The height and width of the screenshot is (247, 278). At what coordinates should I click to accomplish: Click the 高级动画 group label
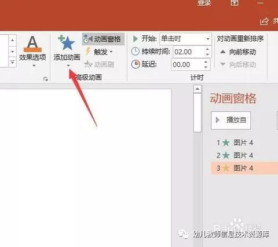click(89, 78)
